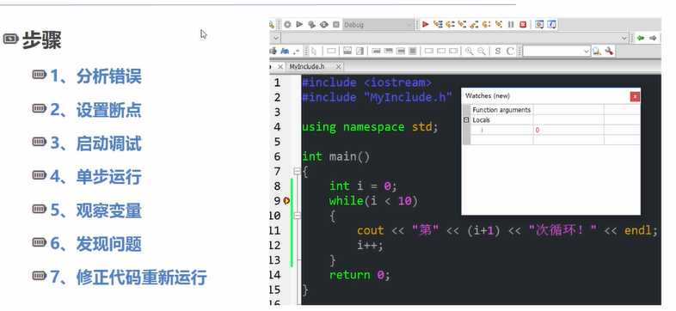This screenshot has height=311, width=676.
Task: Toggle the regex search icon
Action: click(x=296, y=52)
